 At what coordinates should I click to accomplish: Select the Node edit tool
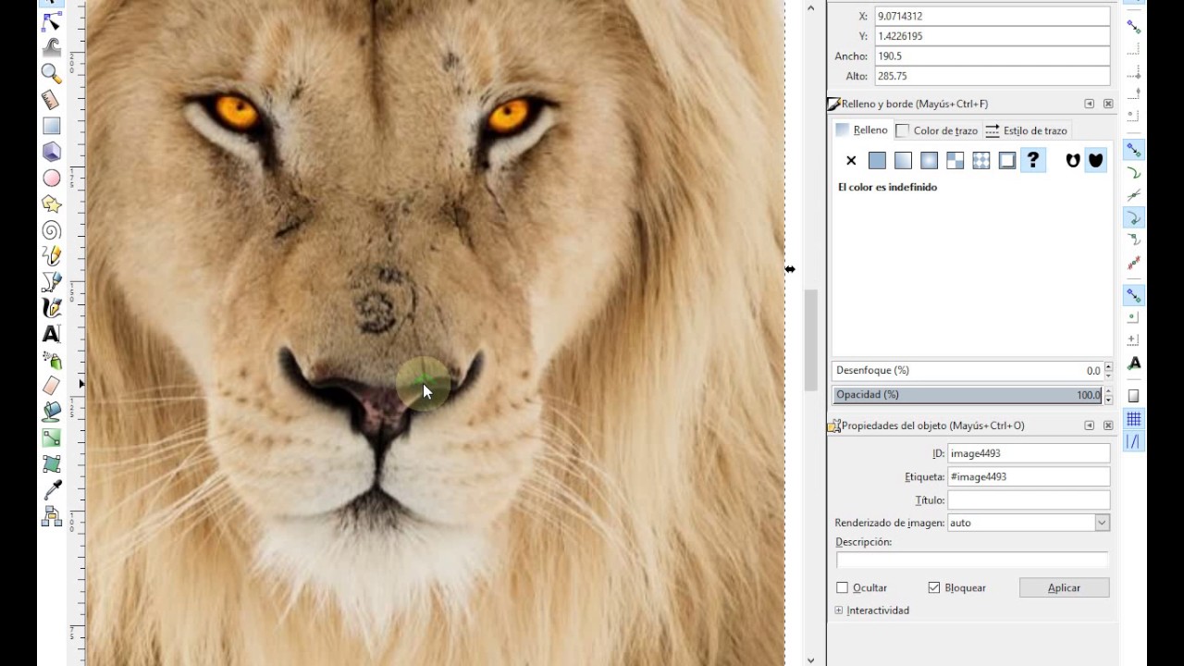52,21
